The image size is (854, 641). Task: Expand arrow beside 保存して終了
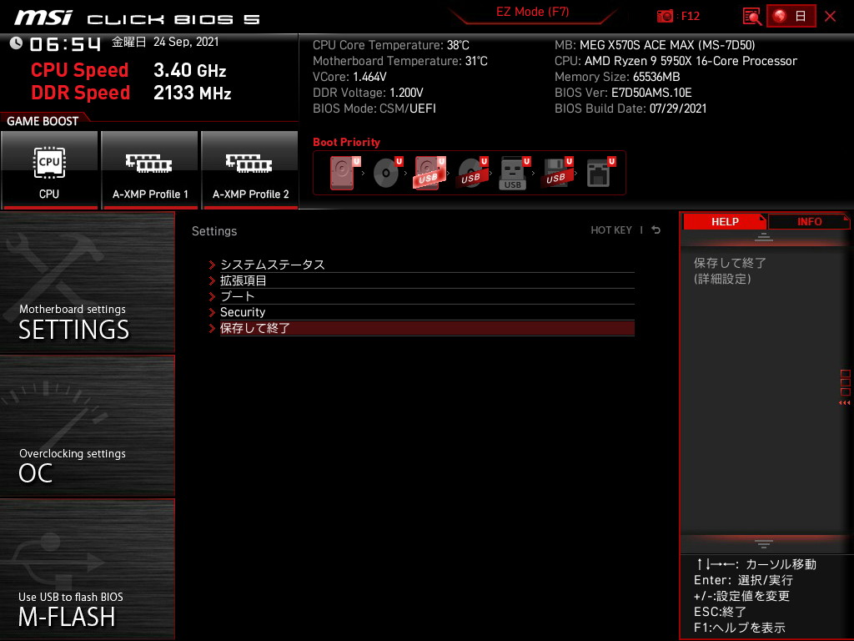tap(212, 328)
